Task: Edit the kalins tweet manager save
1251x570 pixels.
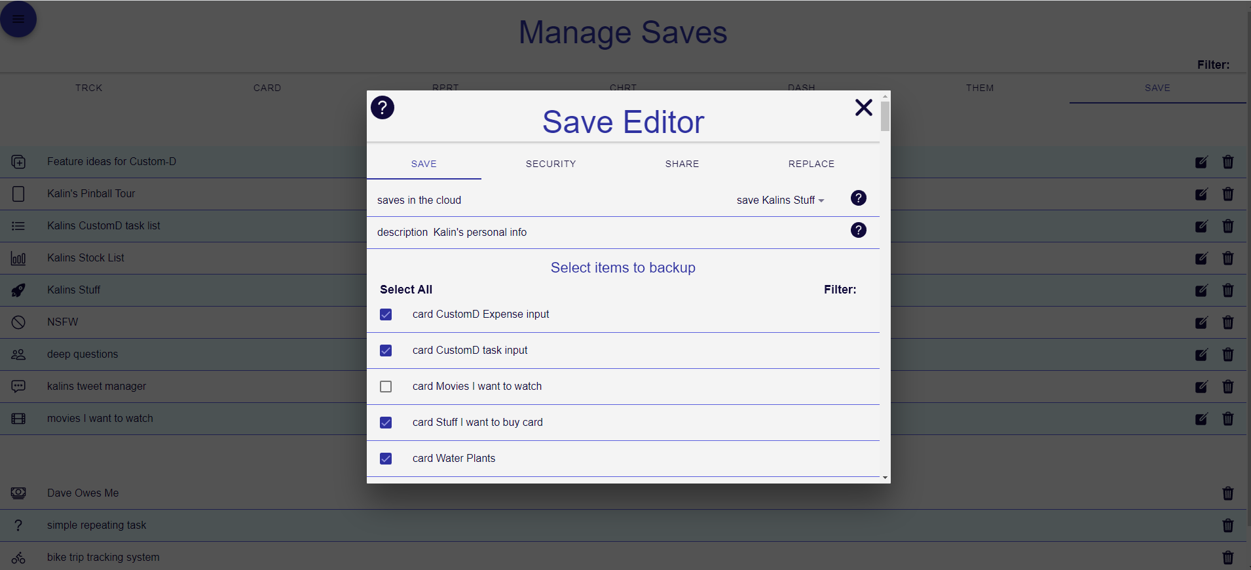Action: click(1201, 387)
